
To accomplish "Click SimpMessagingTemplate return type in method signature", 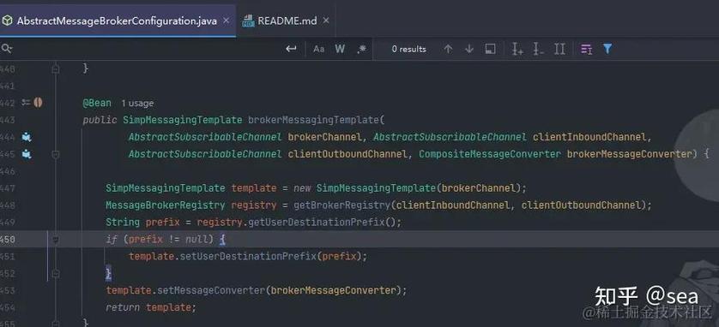I will [183, 121].
